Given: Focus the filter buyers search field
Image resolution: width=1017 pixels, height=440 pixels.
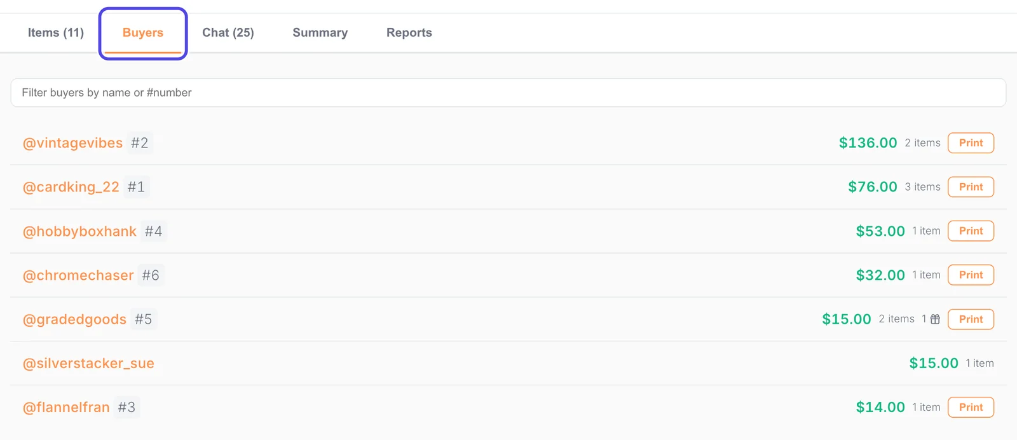Looking at the screenshot, I should (508, 93).
